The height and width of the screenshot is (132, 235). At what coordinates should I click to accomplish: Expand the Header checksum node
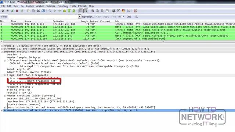pyautogui.click(x=5, y=96)
